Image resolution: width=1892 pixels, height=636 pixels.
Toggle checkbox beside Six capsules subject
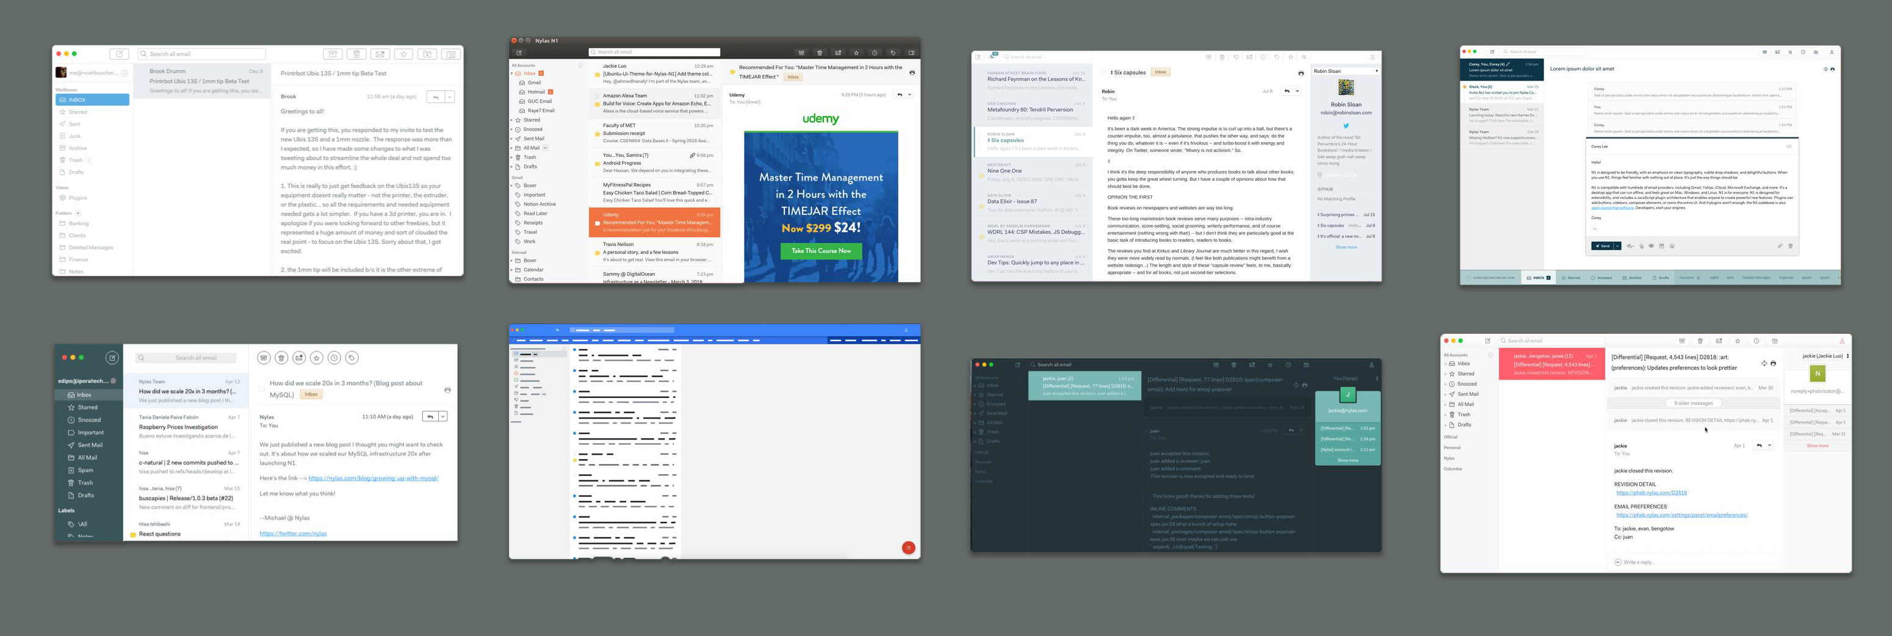click(x=1103, y=73)
